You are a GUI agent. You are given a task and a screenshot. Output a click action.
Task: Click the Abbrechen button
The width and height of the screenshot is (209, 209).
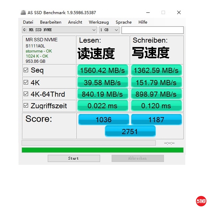click(138, 158)
